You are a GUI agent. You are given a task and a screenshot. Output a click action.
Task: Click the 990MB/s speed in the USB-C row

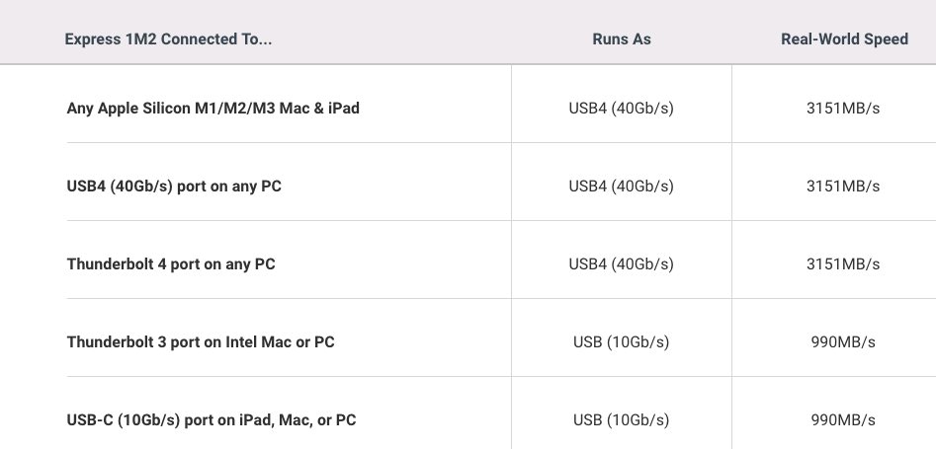pyautogui.click(x=843, y=420)
